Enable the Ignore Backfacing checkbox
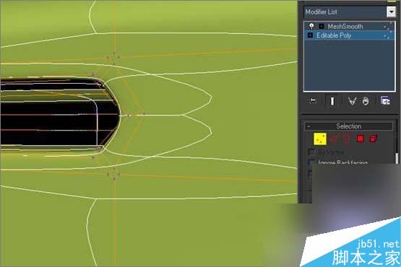Image resolution: width=401 pixels, height=267 pixels. [x=311, y=162]
